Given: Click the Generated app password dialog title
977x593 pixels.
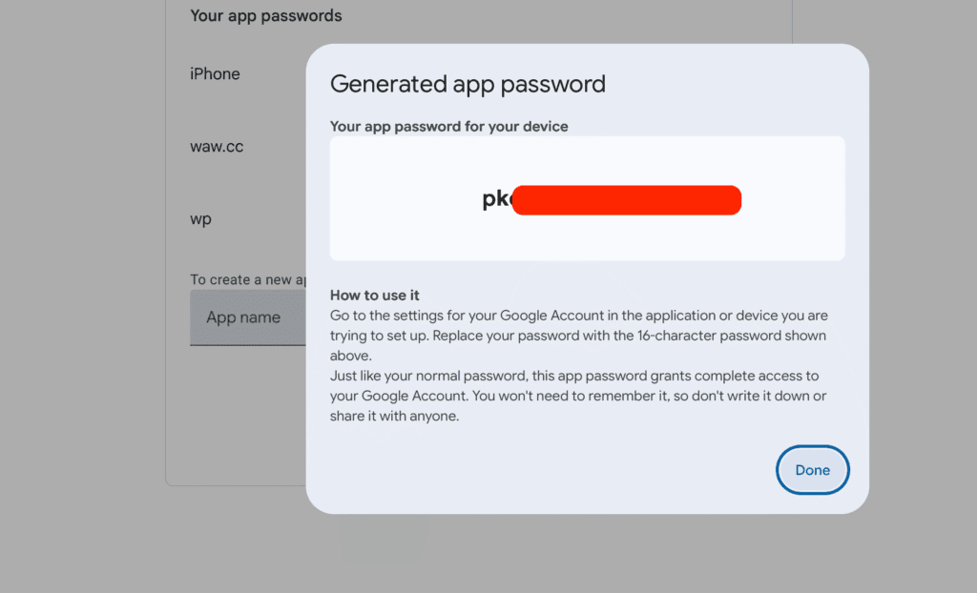Looking at the screenshot, I should click(467, 84).
